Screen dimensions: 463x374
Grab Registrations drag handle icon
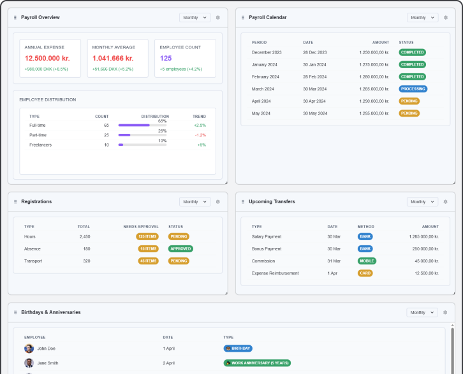pos(15,202)
